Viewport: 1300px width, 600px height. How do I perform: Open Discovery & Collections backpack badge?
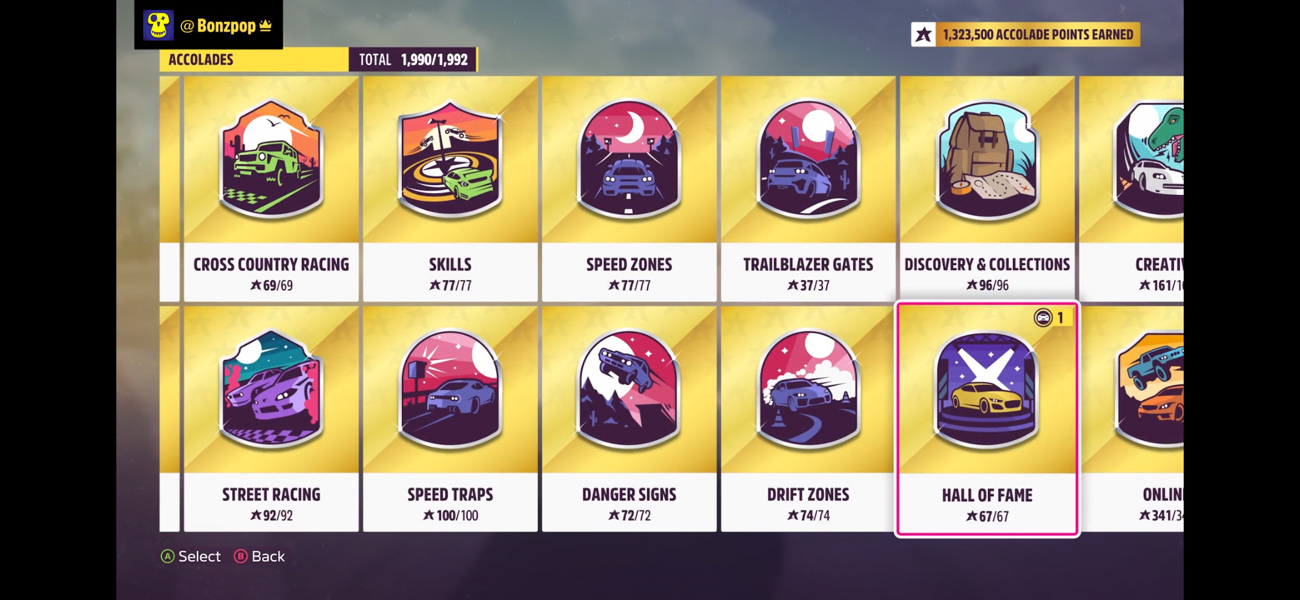tap(987, 159)
